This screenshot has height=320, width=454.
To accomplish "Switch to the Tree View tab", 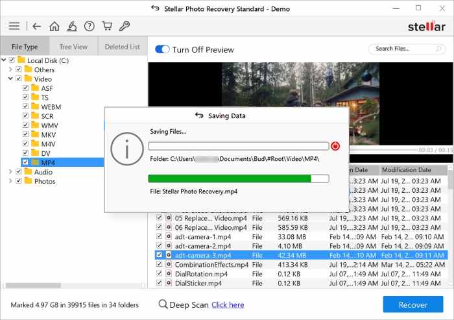I will 73,46.
